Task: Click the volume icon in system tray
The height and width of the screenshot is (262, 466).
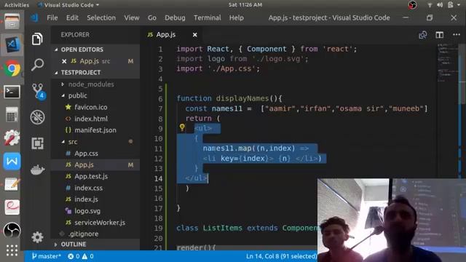Action: [440, 5]
